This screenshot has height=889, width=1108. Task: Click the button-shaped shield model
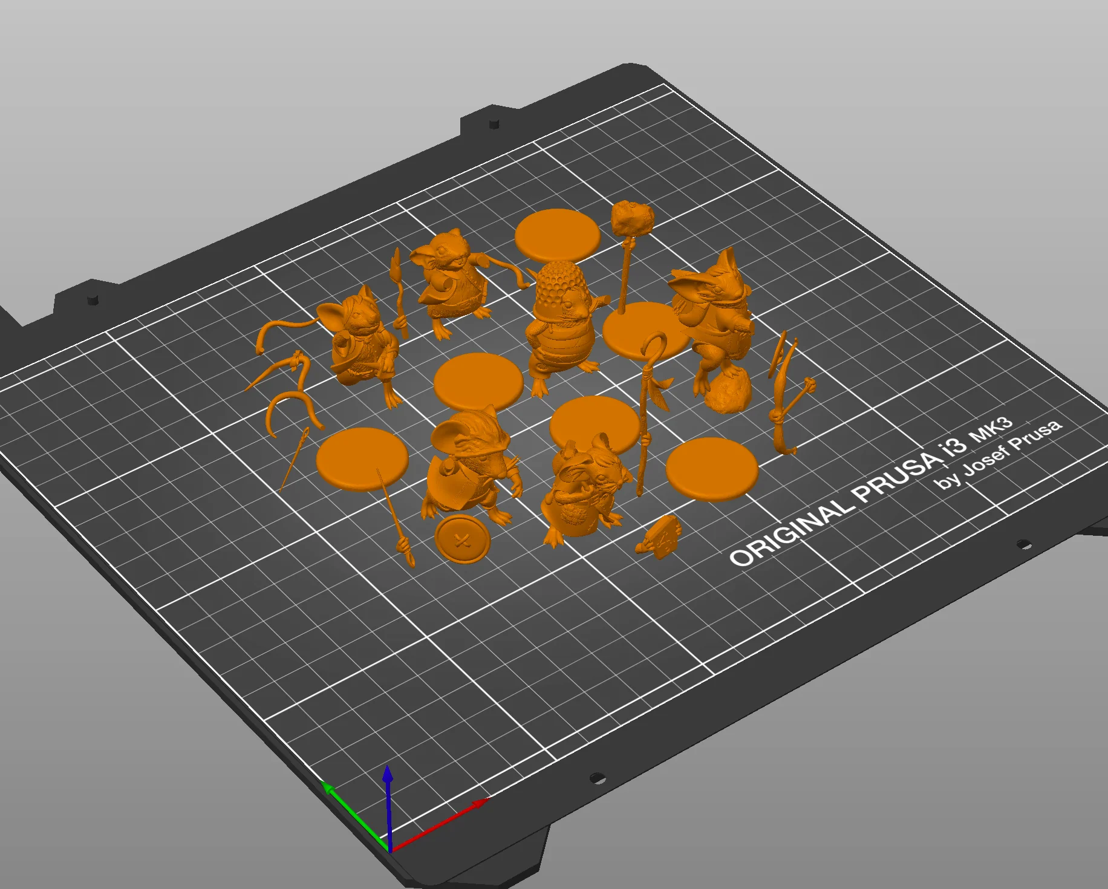(x=463, y=540)
